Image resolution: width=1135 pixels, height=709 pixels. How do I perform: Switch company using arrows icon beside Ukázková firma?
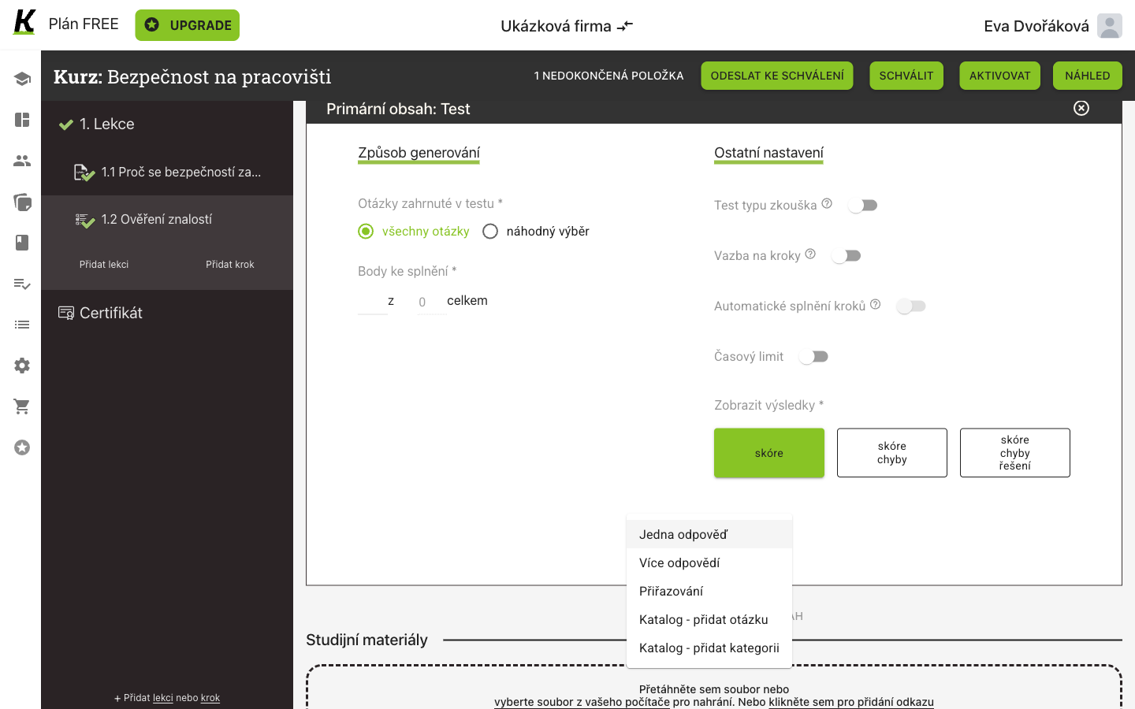tap(625, 26)
